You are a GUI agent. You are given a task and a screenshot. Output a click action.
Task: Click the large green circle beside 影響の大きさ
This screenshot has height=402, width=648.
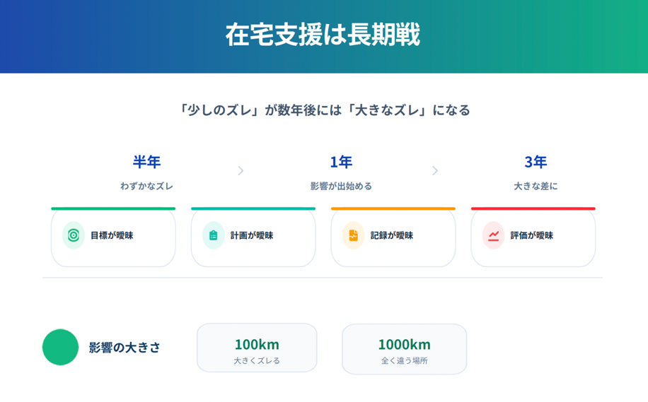click(60, 347)
